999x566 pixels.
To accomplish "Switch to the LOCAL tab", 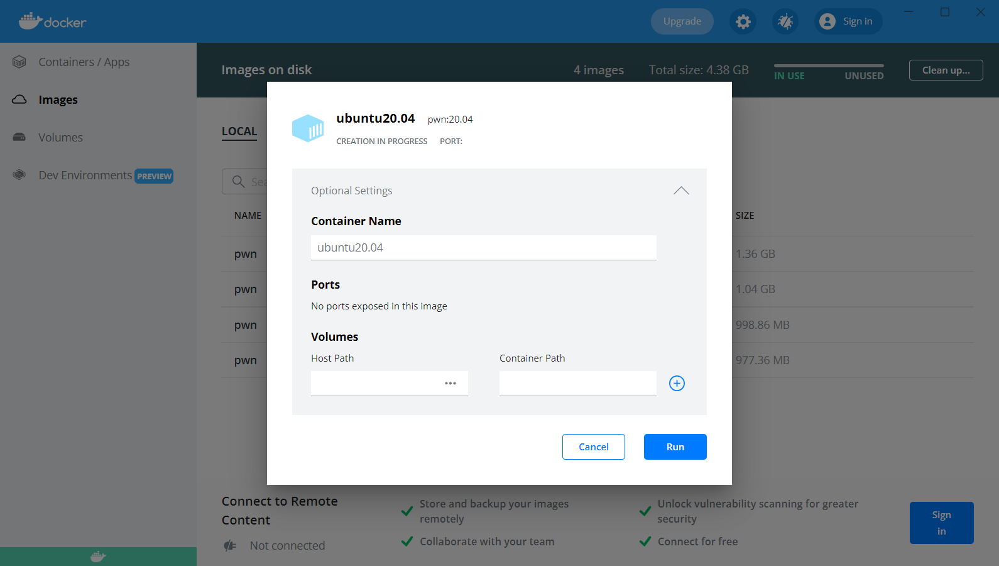I will (239, 131).
